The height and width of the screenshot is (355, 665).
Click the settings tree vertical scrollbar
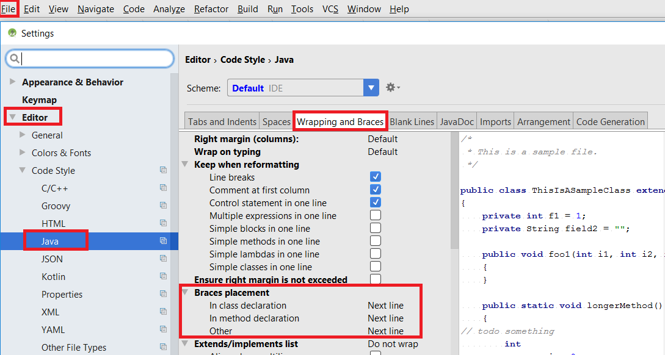[x=174, y=214]
